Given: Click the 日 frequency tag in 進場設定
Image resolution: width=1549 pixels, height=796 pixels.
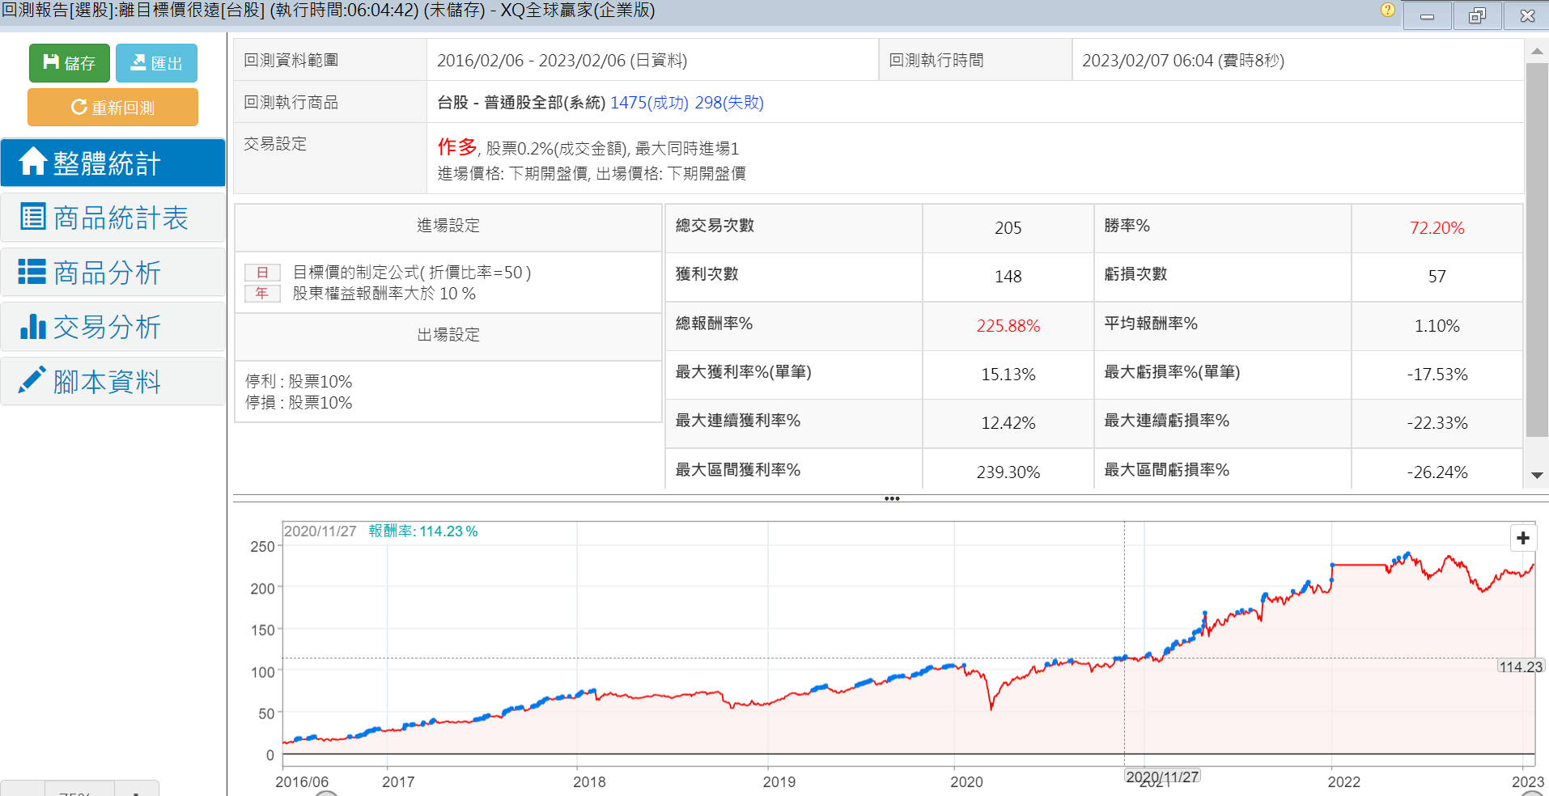Looking at the screenshot, I should tap(262, 273).
